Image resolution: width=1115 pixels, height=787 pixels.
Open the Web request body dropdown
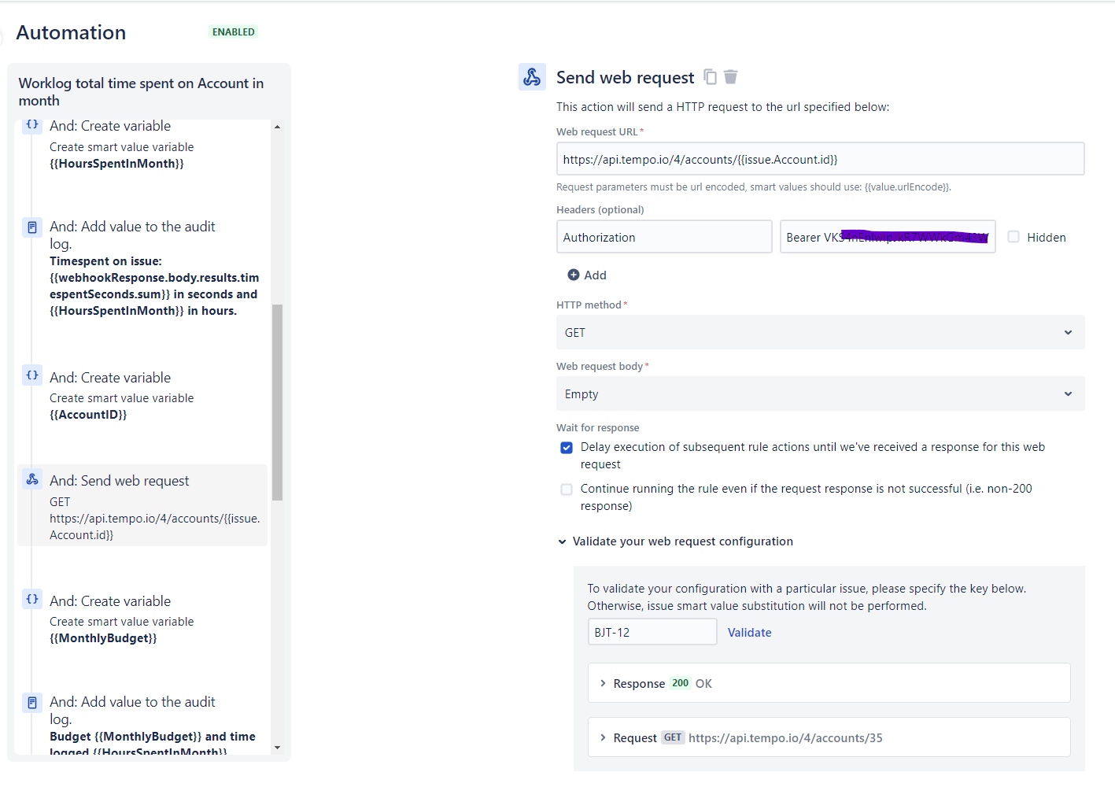(x=820, y=393)
